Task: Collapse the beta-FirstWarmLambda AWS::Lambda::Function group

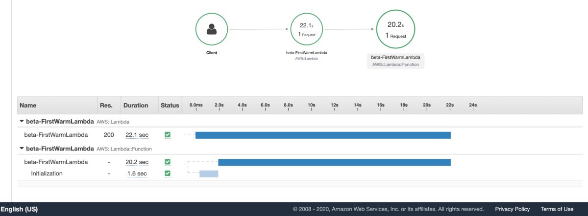Action: (x=21, y=148)
